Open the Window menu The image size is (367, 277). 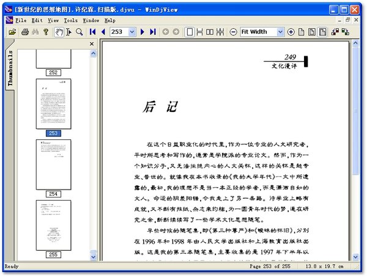[x=91, y=20]
